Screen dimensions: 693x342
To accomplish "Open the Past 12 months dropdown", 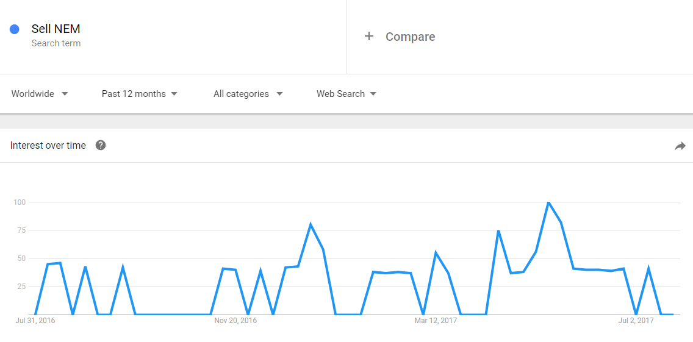I will (139, 94).
